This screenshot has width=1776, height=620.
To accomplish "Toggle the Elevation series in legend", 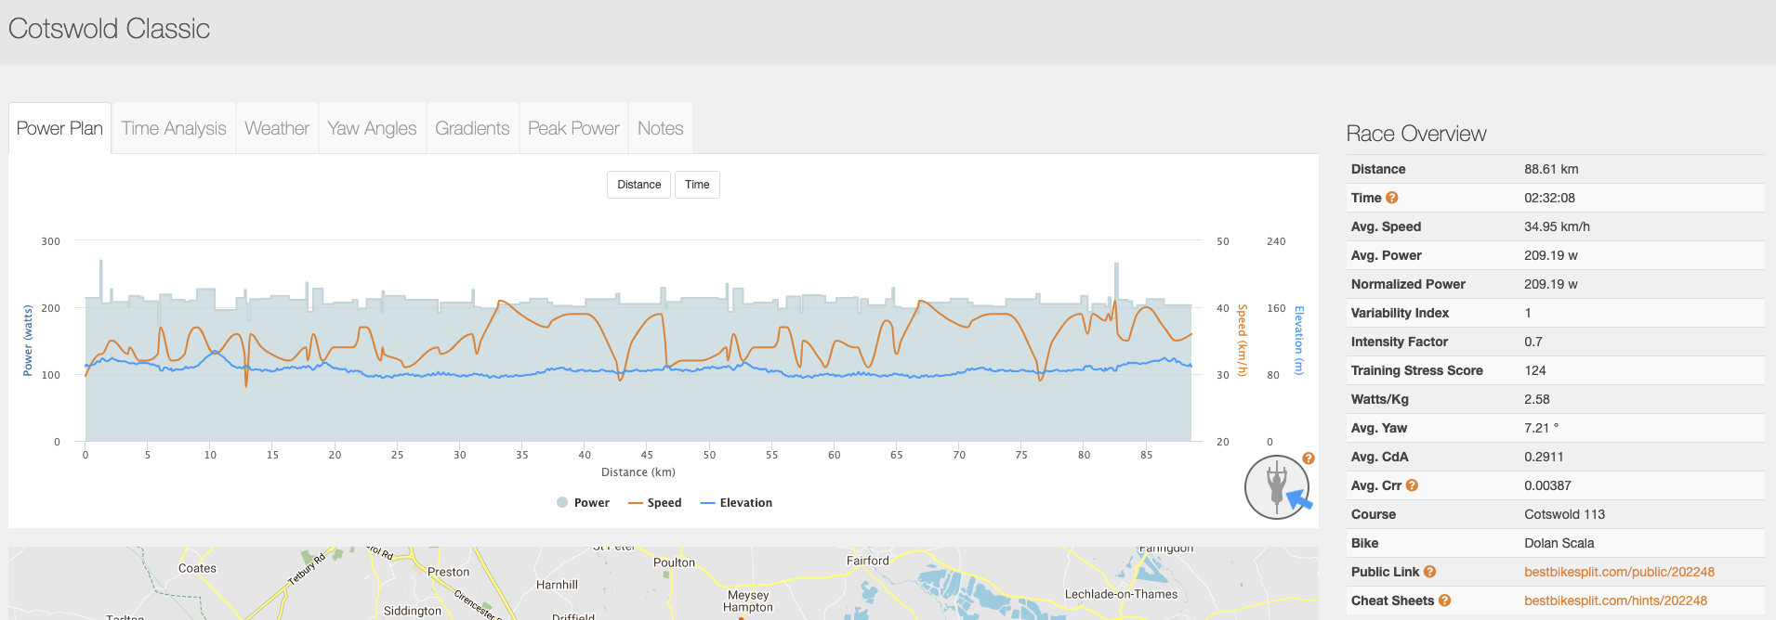I will click(736, 503).
